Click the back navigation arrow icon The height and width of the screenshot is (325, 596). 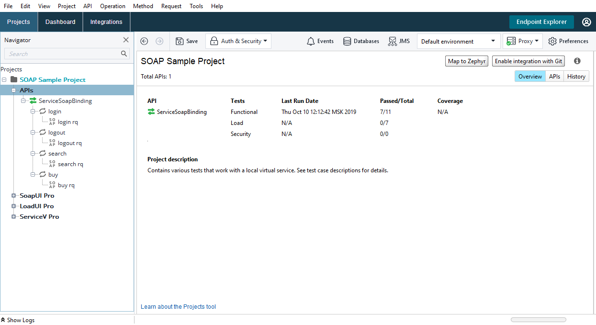point(144,41)
